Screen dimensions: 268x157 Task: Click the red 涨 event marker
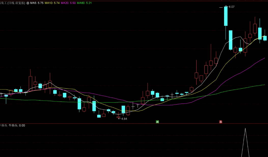(x=221, y=122)
